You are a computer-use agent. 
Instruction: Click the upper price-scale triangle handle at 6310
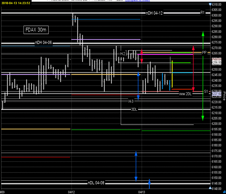210,4
